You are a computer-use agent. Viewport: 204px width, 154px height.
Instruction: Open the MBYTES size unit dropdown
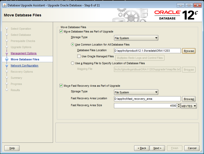click(x=189, y=106)
